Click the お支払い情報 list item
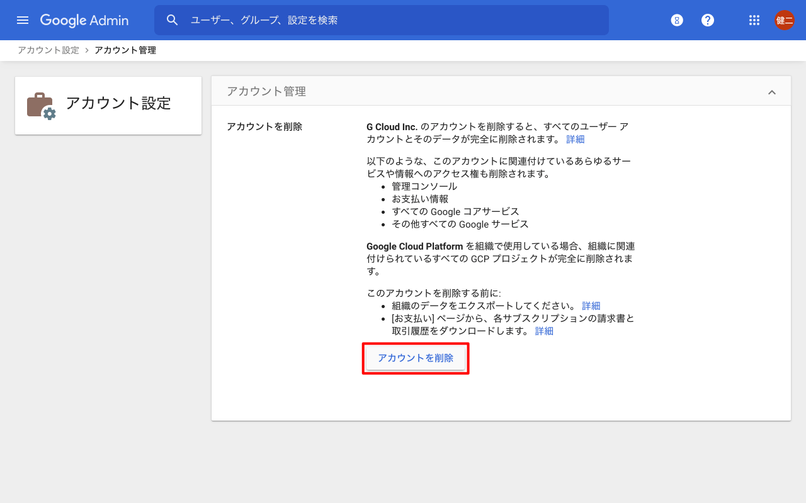Screen dimensions: 806x503 [420, 199]
